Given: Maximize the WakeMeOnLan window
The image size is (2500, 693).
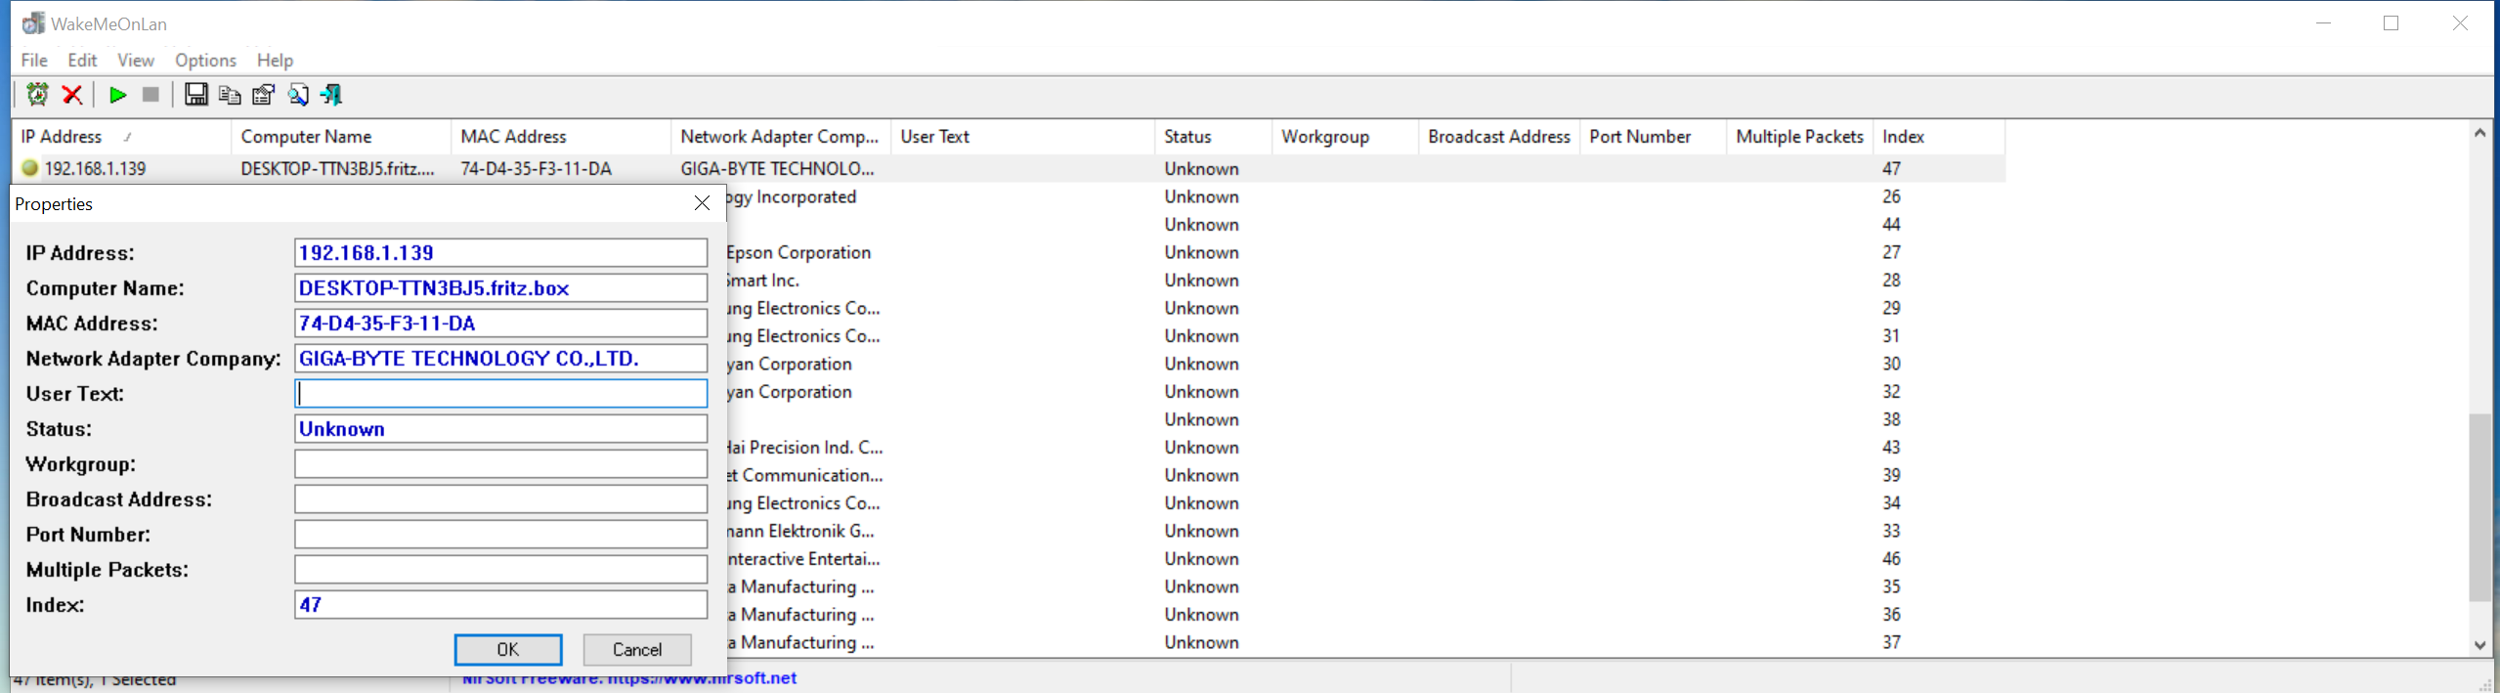Looking at the screenshot, I should 2392,23.
